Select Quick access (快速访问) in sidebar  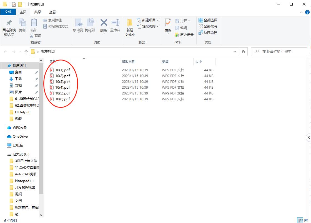[19, 65]
